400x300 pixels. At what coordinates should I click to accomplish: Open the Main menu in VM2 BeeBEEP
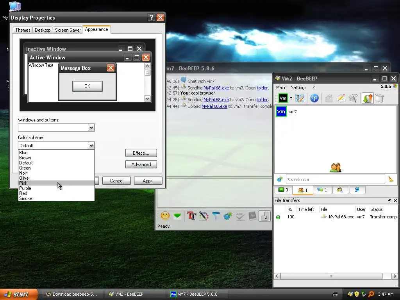pyautogui.click(x=280, y=87)
